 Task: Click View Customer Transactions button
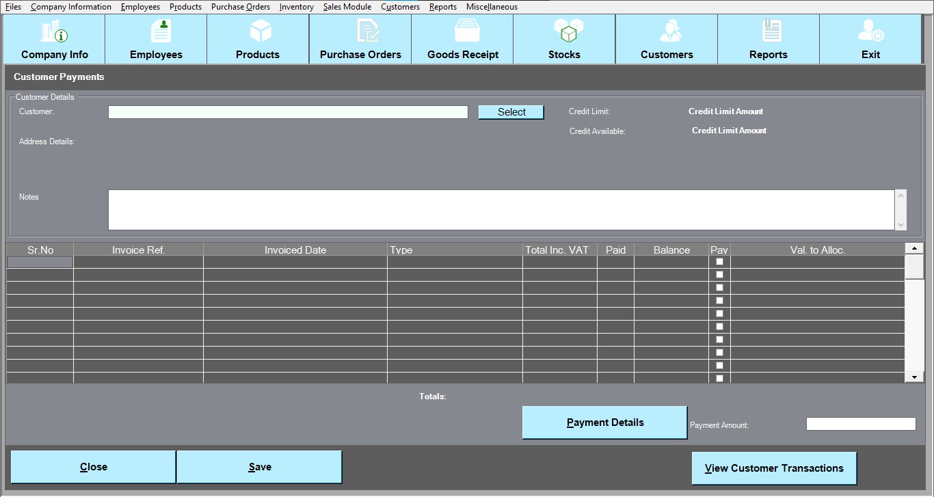(x=774, y=468)
